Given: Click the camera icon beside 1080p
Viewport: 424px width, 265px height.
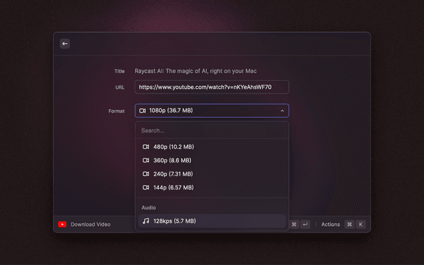Looking at the screenshot, I should click(142, 111).
